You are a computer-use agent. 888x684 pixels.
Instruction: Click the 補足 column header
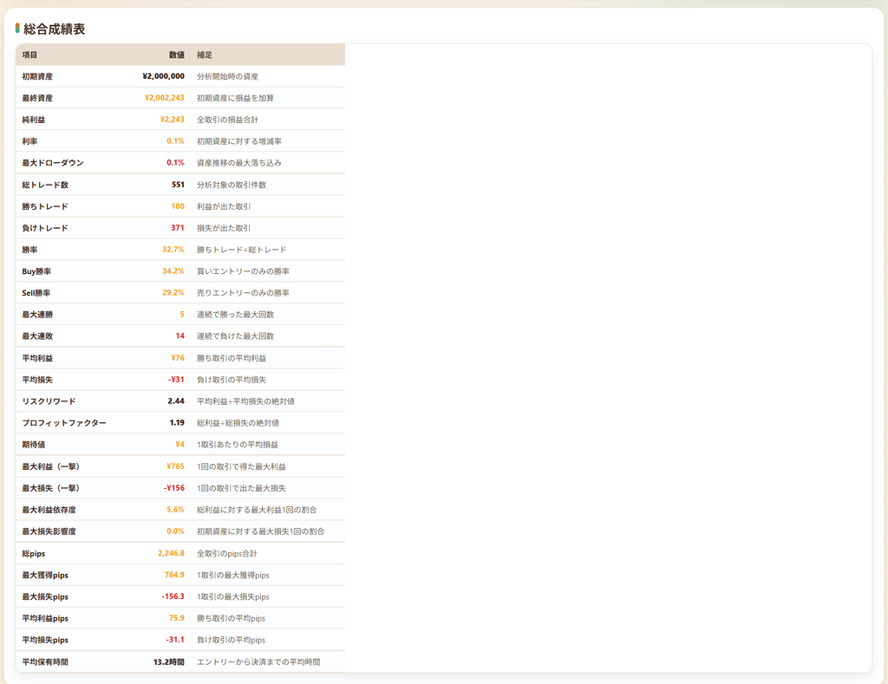click(205, 55)
